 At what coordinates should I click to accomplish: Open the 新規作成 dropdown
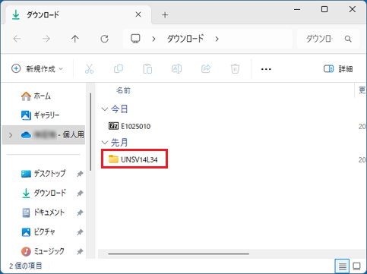pos(37,69)
